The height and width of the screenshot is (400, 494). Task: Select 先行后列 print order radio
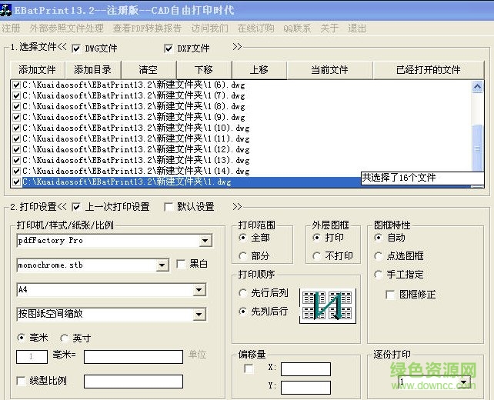(242, 293)
